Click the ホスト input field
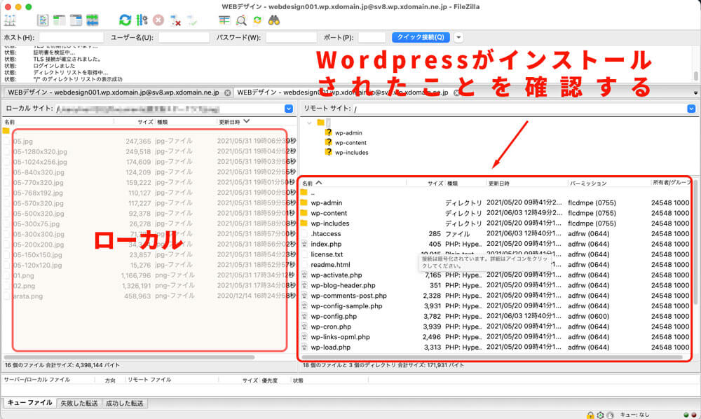The width and height of the screenshot is (701, 419). (x=71, y=37)
